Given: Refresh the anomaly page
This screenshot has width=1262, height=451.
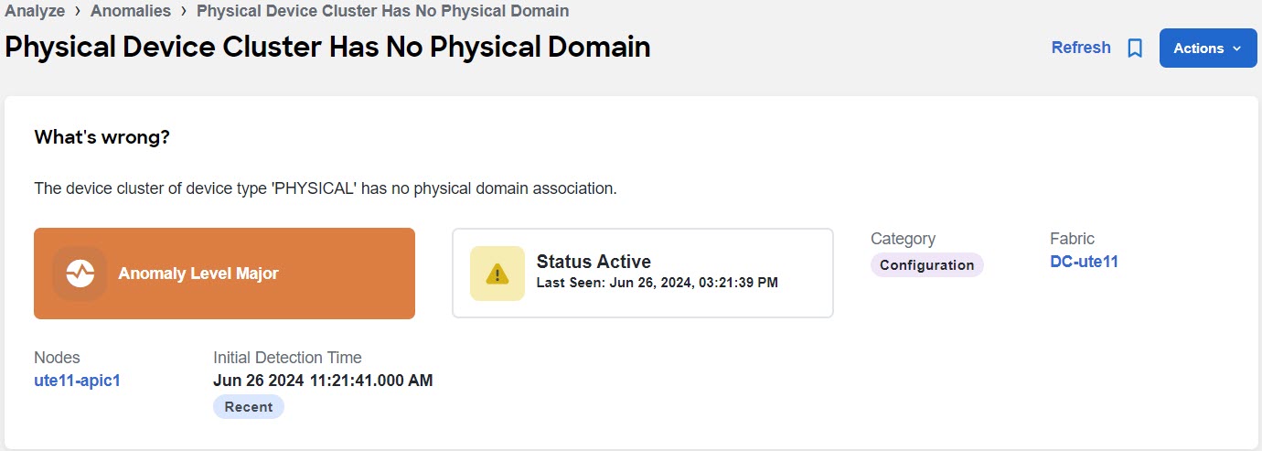Looking at the screenshot, I should (1081, 48).
